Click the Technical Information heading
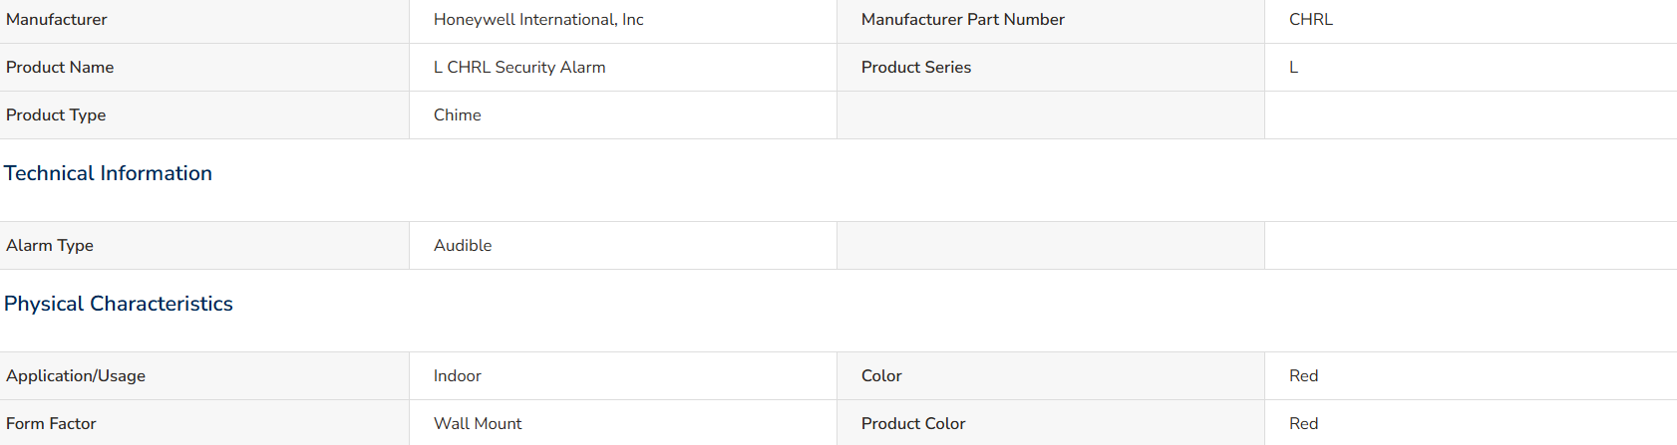The image size is (1677, 445). 108,173
